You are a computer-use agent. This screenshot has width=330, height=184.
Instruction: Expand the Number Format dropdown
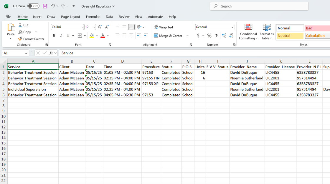(232, 27)
